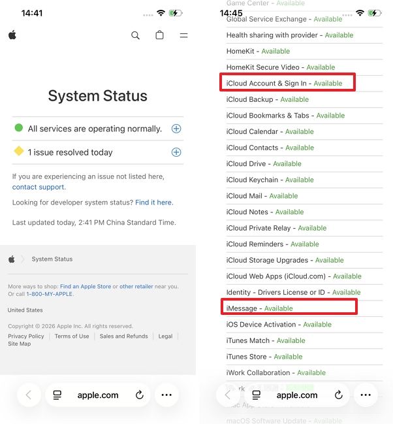Select 'iMessage - Available' row

pyautogui.click(x=305, y=308)
